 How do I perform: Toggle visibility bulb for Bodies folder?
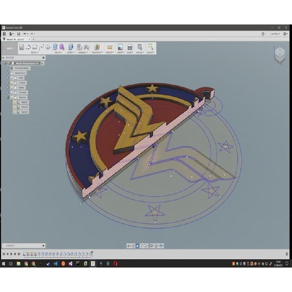click(12, 88)
